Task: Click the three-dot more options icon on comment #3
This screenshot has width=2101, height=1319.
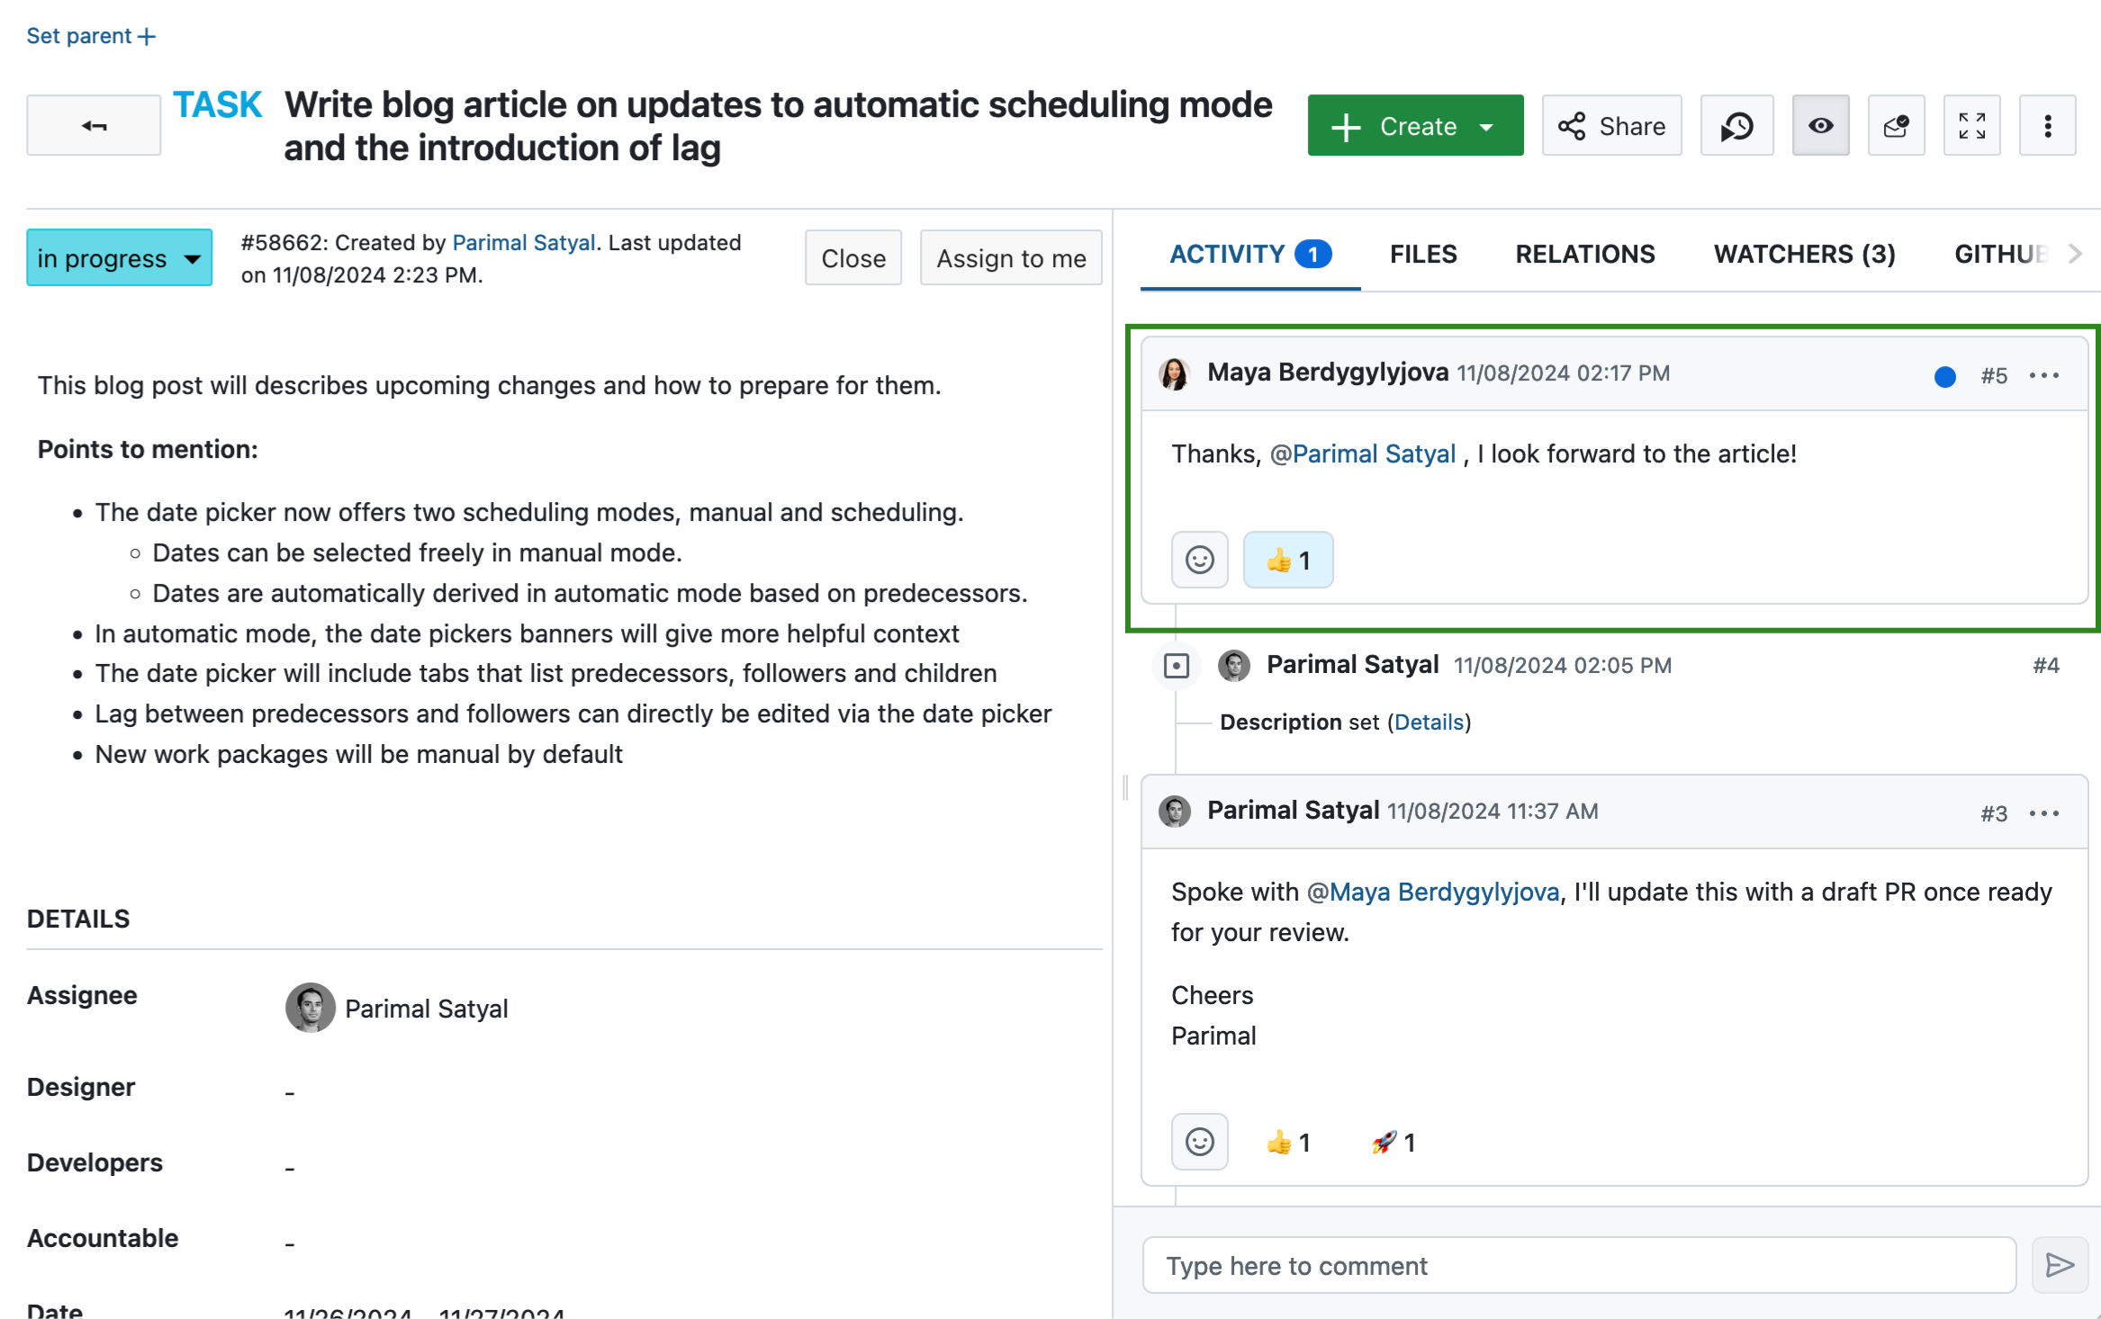Action: pos(2046,810)
